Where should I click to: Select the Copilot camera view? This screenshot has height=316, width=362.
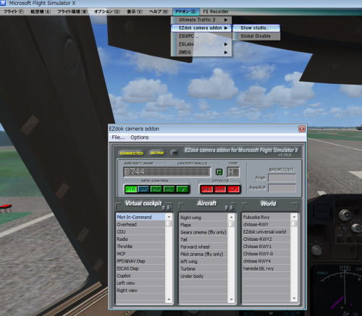tap(141, 276)
